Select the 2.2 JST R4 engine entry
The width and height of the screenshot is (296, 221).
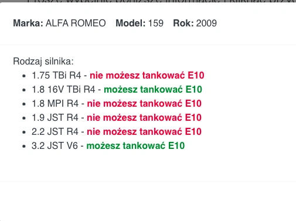(x=55, y=132)
